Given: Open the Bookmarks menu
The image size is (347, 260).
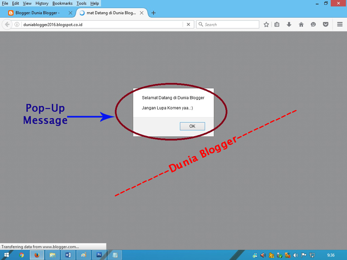Looking at the screenshot, I should (x=62, y=3).
